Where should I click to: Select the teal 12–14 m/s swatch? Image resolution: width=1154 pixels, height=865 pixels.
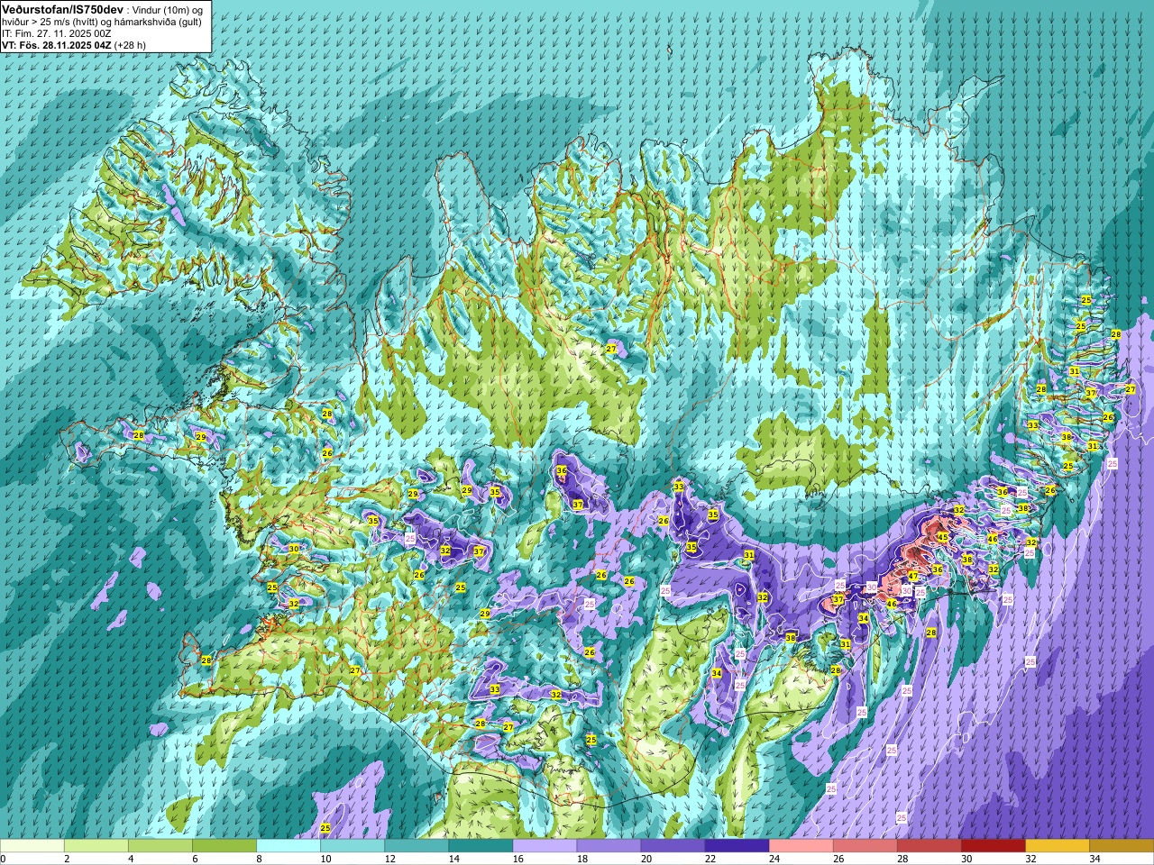(x=417, y=846)
